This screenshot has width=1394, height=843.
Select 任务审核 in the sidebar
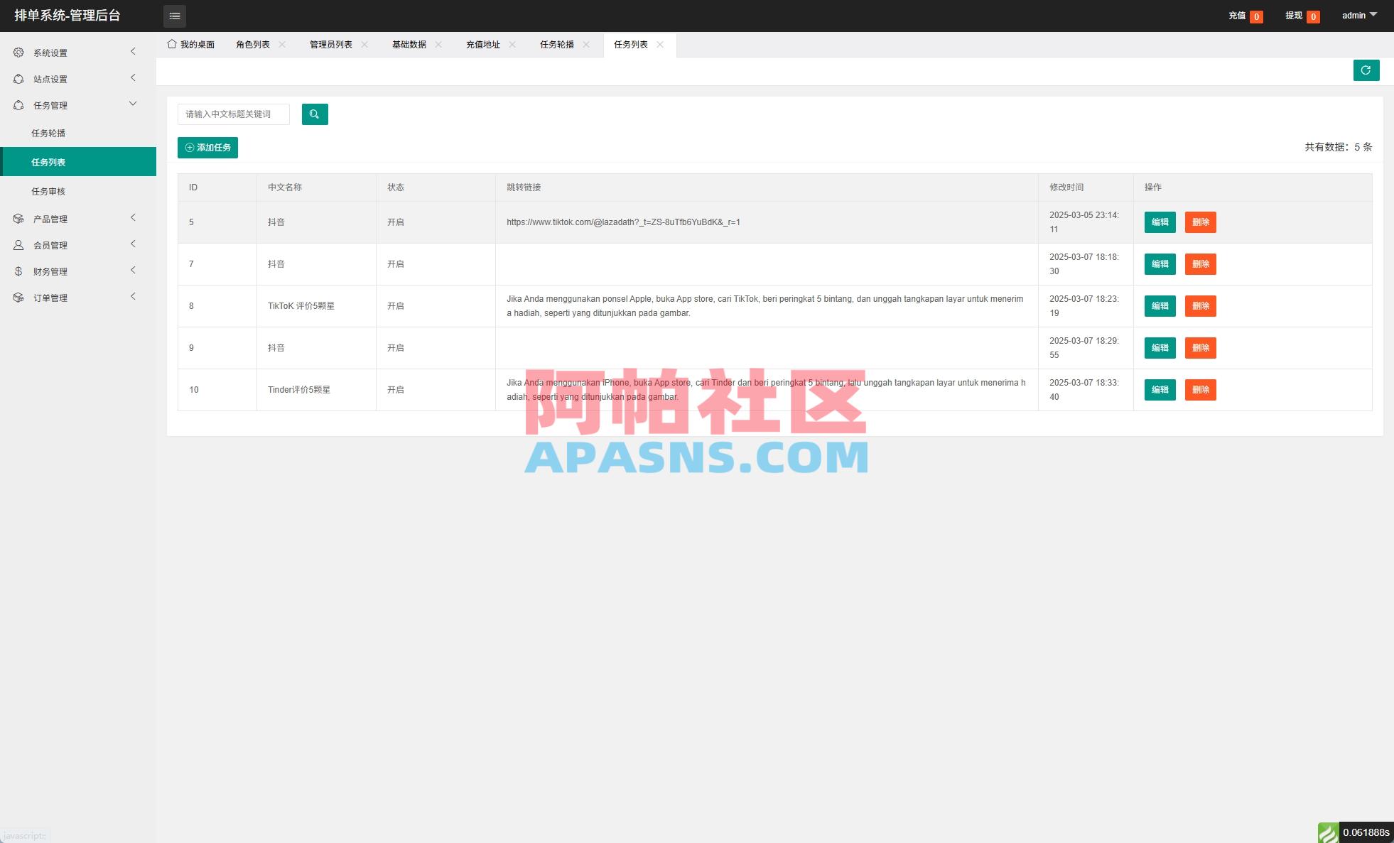(48, 190)
